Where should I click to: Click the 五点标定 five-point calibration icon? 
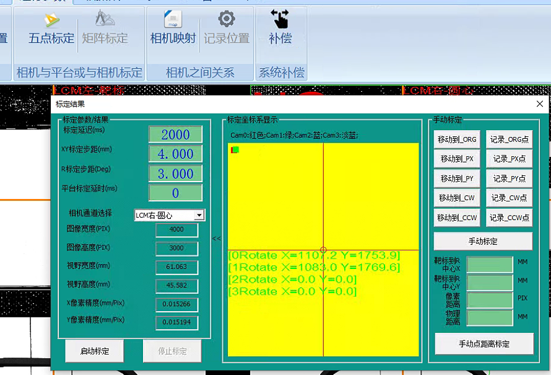pyautogui.click(x=51, y=20)
